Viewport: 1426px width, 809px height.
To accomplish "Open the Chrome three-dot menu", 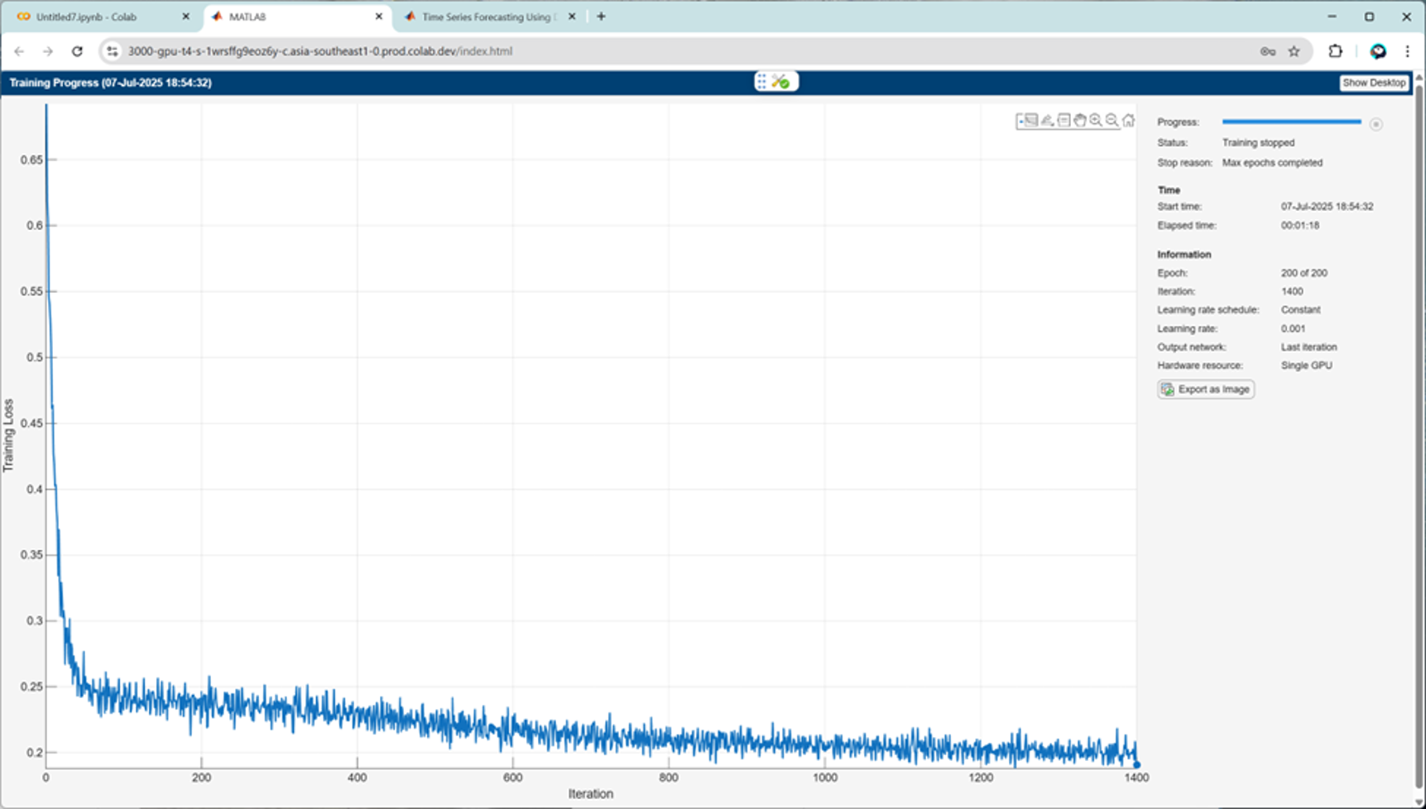I will (x=1407, y=51).
